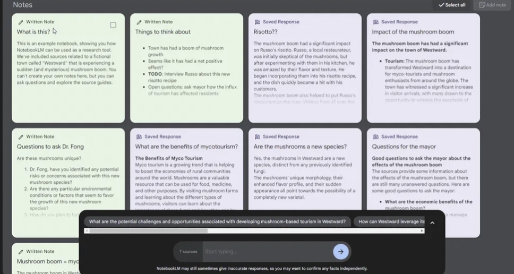514x274 pixels.
Task: Click pencil icon on "What is this?" note
Action: coord(21,22)
